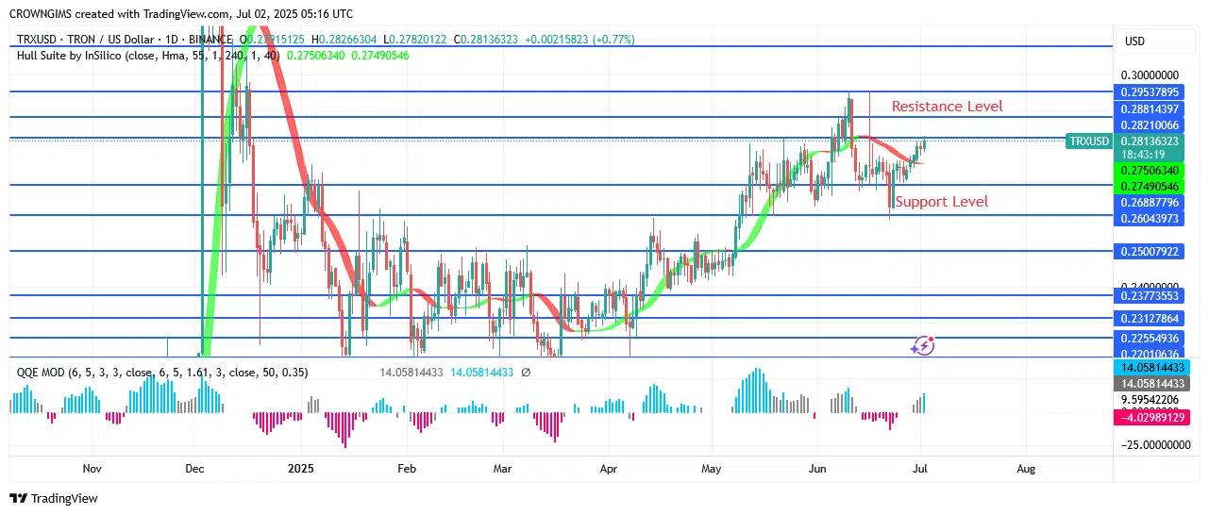Click the 0.28814397 resistance line label
This screenshot has height=515, width=1209.
[x=1148, y=109]
